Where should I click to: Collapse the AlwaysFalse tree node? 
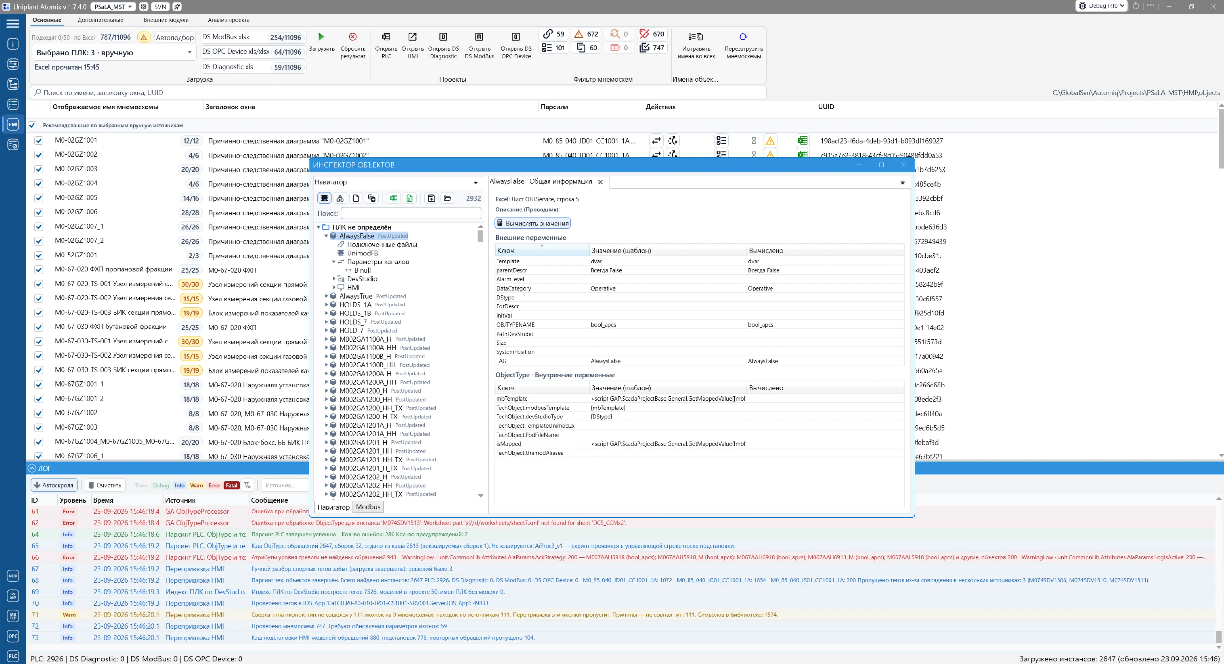click(326, 236)
